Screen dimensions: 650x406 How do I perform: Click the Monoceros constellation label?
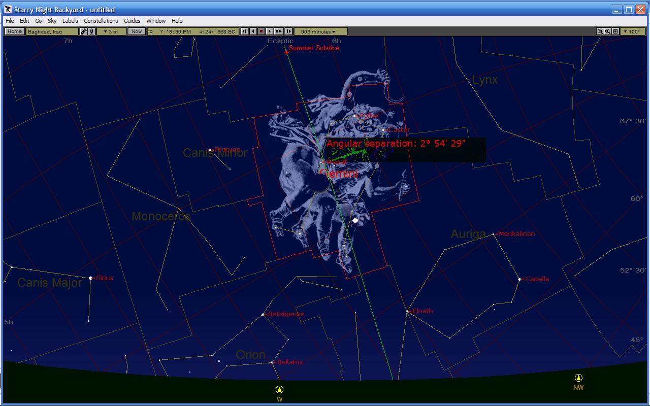(161, 216)
